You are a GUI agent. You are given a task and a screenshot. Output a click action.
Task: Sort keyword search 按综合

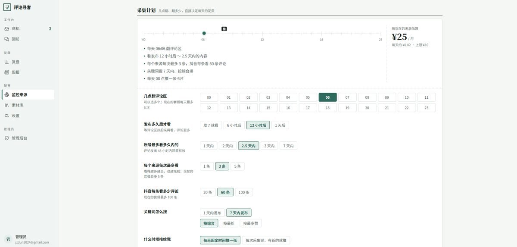coord(209,223)
